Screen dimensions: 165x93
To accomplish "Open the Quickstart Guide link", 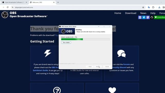I will coord(40,70).
